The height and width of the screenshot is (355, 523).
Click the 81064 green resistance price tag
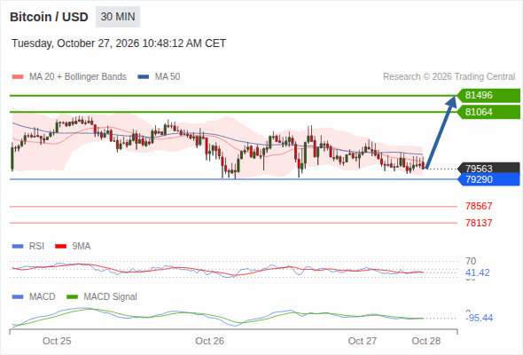coord(488,112)
